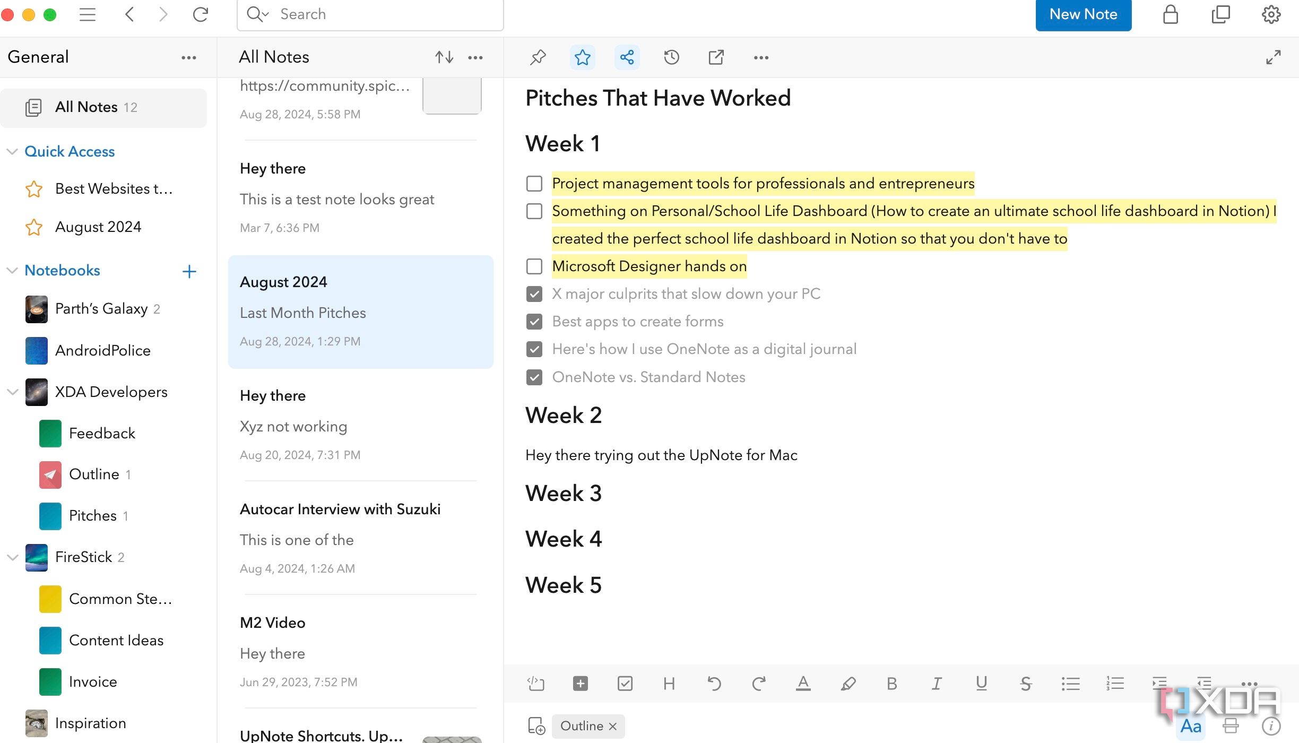This screenshot has width=1299, height=743.
Task: Toggle italic formatting
Action: coord(937,684)
